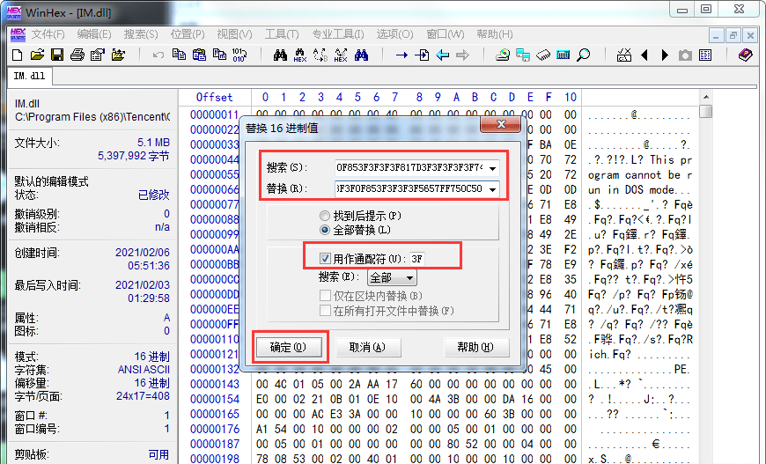Screen dimensions: 766x464
Task: Click the Open Folder toolbar icon
Action: [118, 55]
